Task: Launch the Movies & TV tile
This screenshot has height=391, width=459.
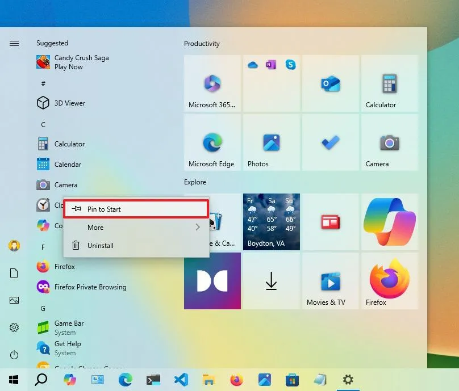Action: [331, 280]
